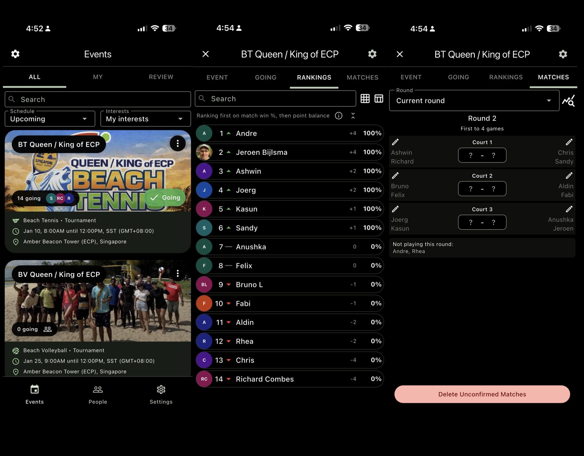Open three-dot menu on BT Queen card
Viewport: 584px width, 456px height.
tap(178, 144)
